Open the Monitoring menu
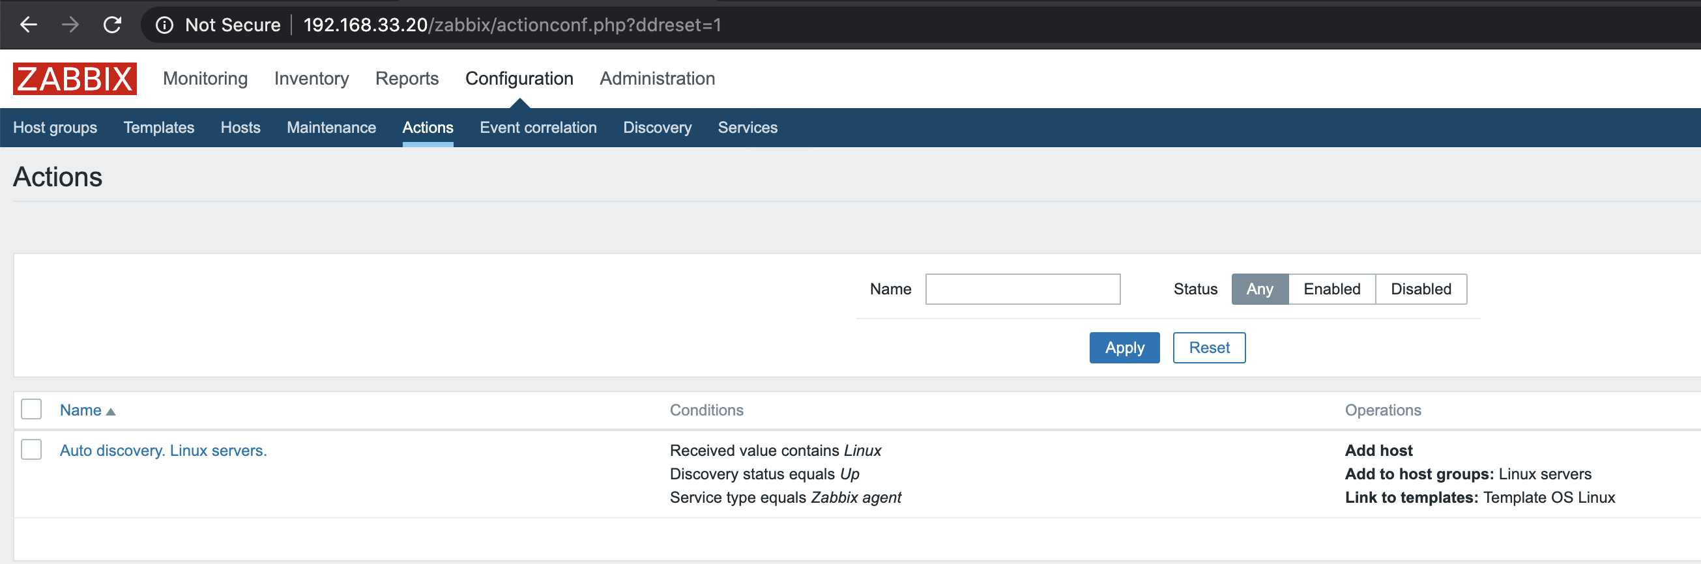This screenshot has width=1701, height=564. pyautogui.click(x=205, y=79)
